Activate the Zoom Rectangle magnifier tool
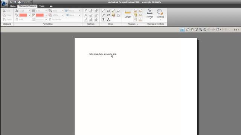The height and width of the screenshot is (135, 241). (200, 30)
